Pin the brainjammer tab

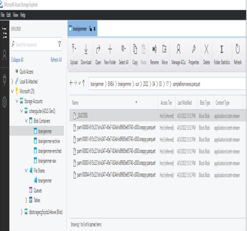91,29
